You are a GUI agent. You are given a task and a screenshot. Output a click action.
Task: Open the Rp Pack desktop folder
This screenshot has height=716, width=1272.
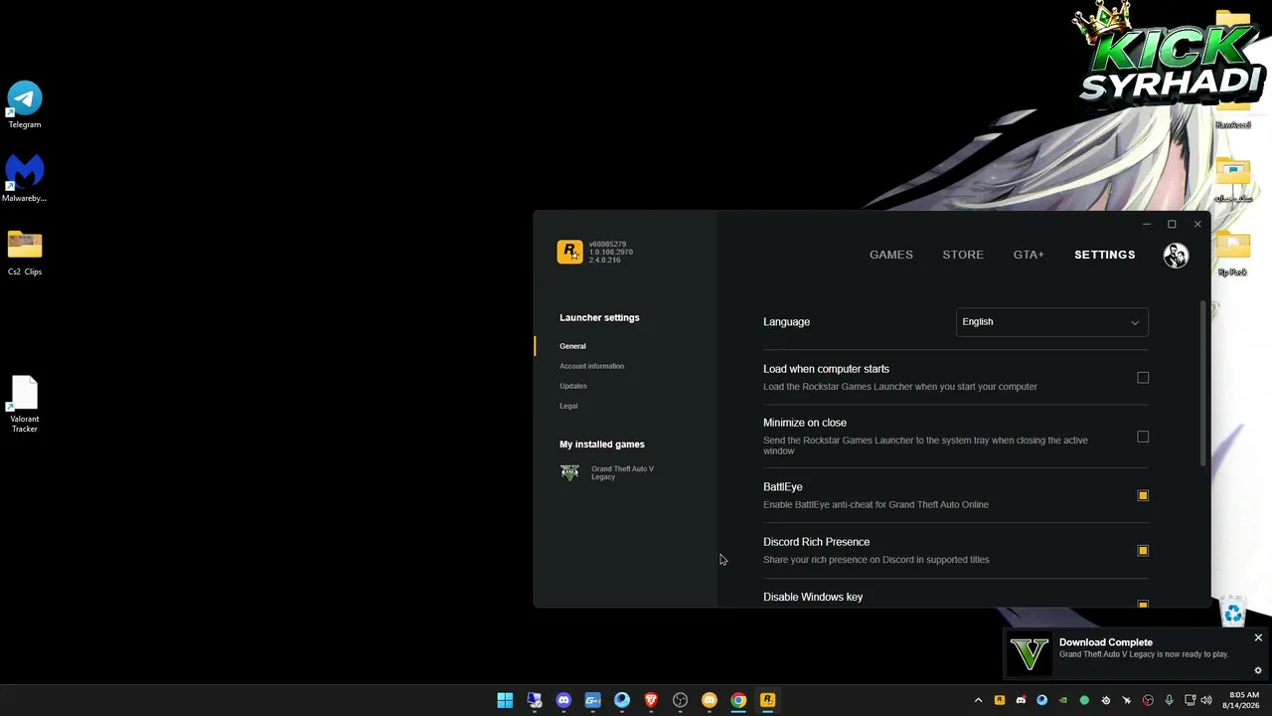click(1232, 254)
